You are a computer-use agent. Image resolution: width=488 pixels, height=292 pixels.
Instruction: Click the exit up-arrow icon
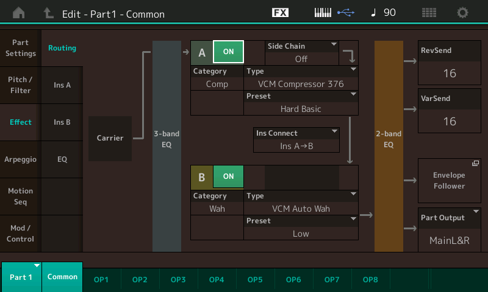(x=48, y=13)
